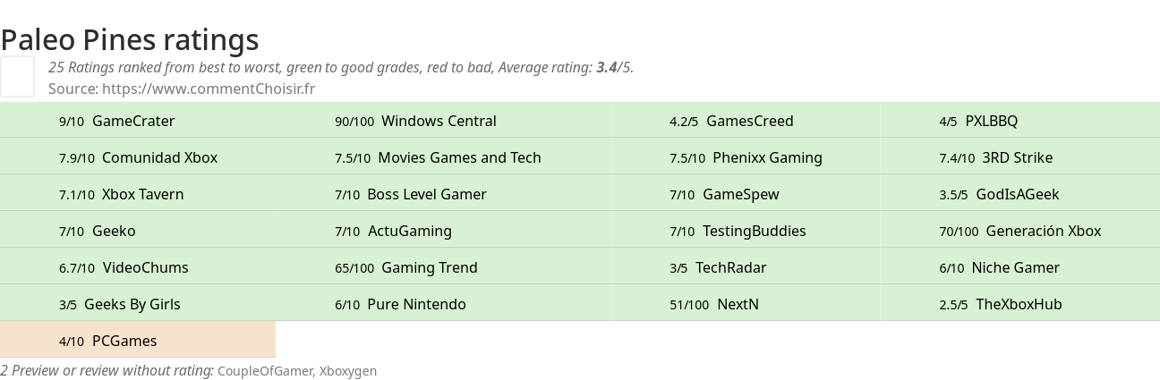Image resolution: width=1160 pixels, height=380 pixels.
Task: Click the 3RD Strike rating cell
Action: point(995,157)
